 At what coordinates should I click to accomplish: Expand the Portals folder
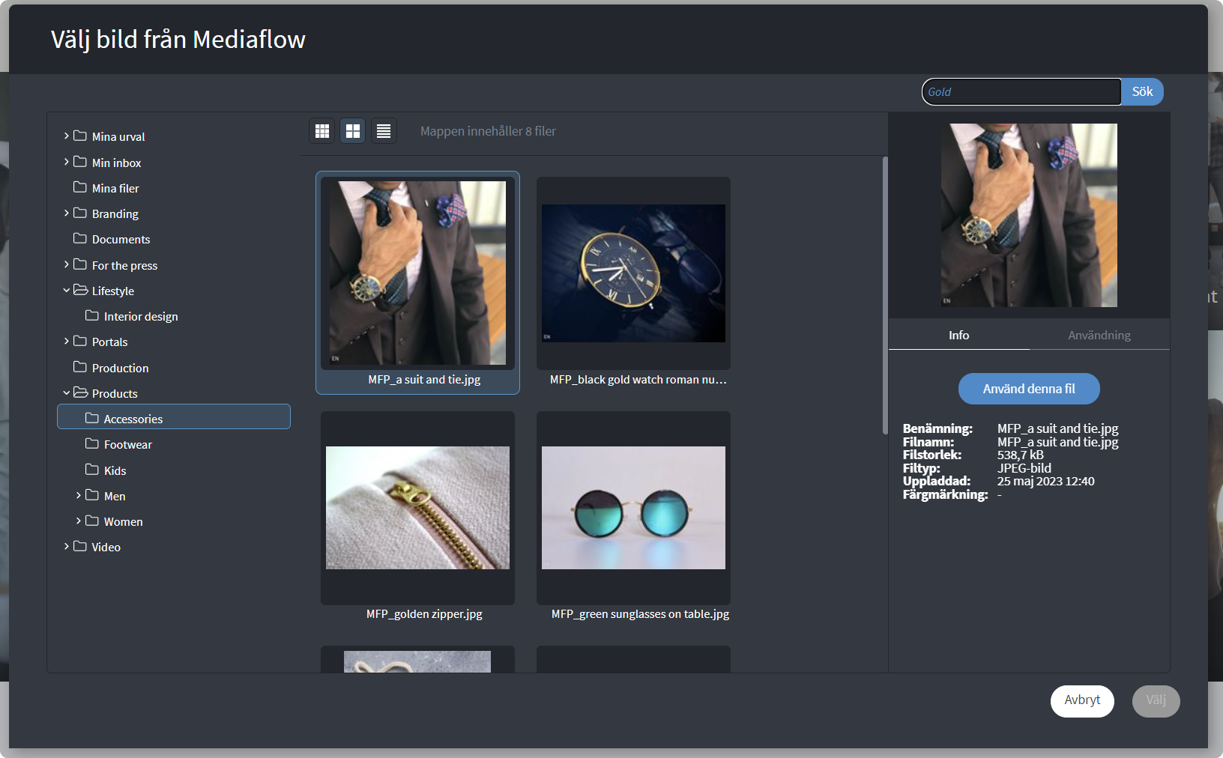[x=66, y=342]
